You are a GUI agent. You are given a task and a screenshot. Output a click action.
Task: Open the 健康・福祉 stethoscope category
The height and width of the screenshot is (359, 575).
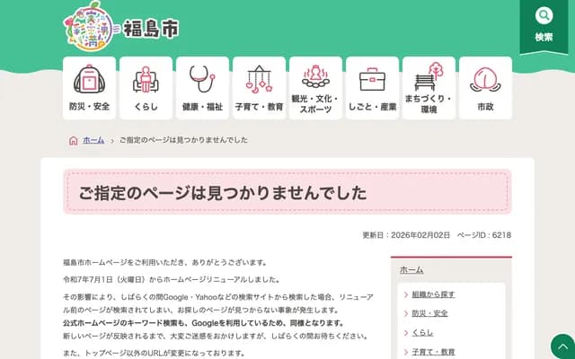(x=202, y=88)
